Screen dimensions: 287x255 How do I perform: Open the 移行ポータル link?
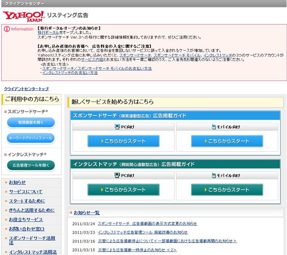coord(48,33)
